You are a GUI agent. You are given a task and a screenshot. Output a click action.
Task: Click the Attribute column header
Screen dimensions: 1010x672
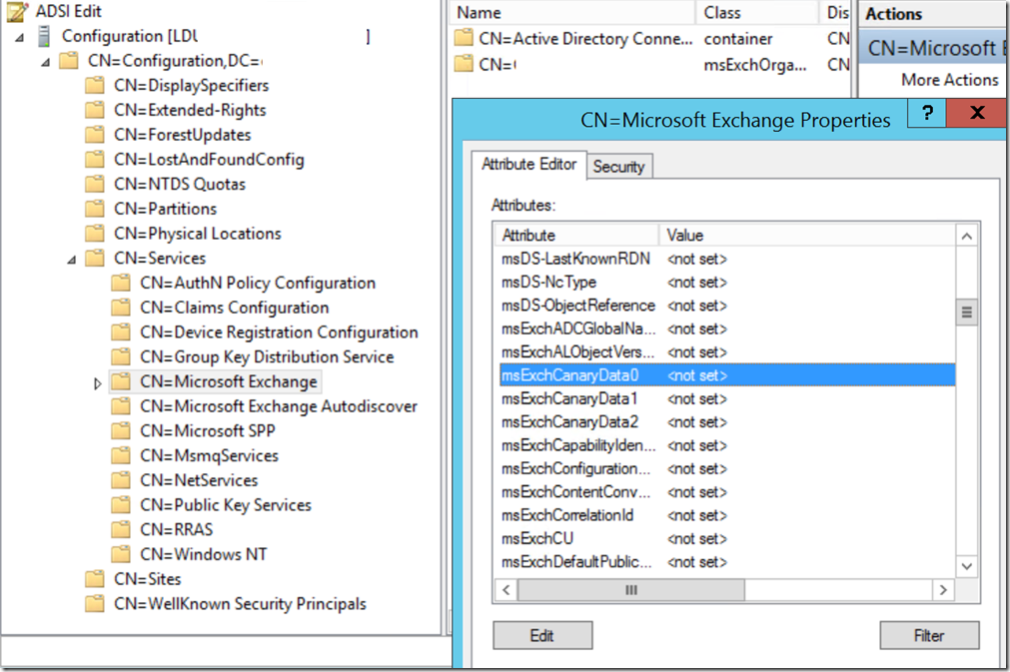(x=576, y=235)
